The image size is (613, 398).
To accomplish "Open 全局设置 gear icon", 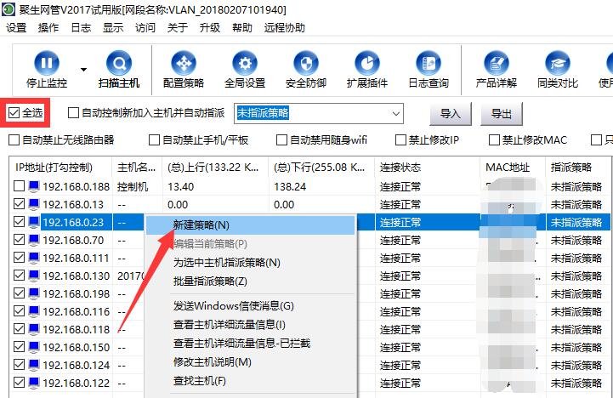I will pyautogui.click(x=245, y=63).
